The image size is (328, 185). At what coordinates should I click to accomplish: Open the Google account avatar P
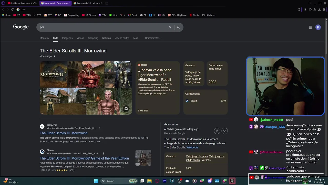[x=318, y=27]
